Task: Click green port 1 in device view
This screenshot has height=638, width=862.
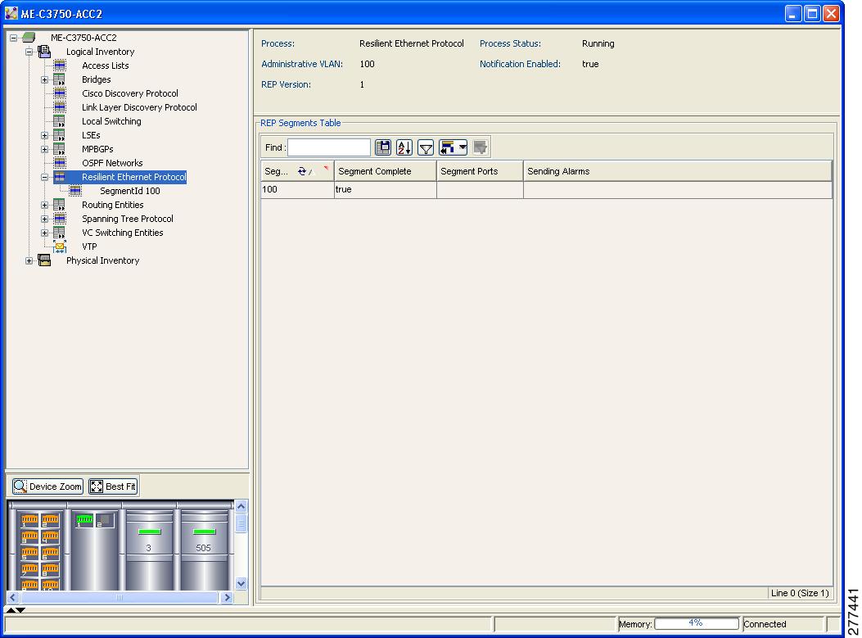Action: [x=84, y=520]
